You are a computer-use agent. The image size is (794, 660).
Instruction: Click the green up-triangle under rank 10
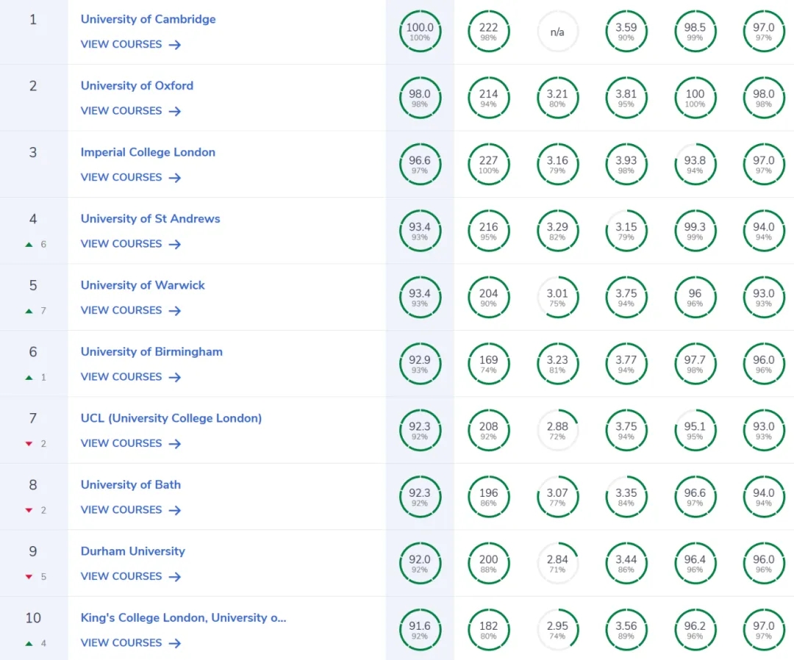(29, 643)
